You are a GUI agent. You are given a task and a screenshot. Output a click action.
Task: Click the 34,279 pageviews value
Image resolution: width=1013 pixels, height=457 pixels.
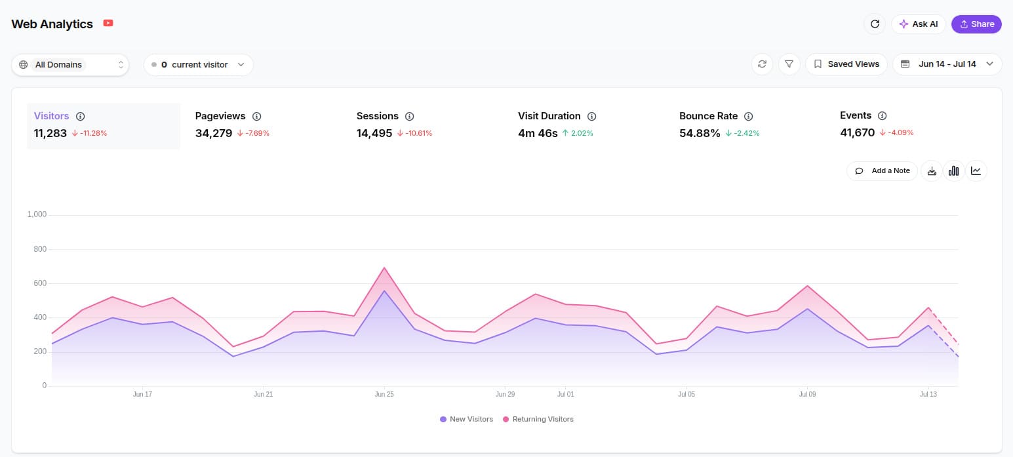(214, 133)
